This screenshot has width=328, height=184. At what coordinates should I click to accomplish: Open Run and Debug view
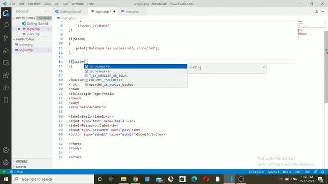[x=6, y=50]
